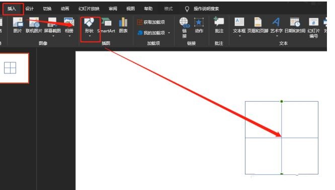Open the 我的加载项 dropdown arrow

pos(169,33)
